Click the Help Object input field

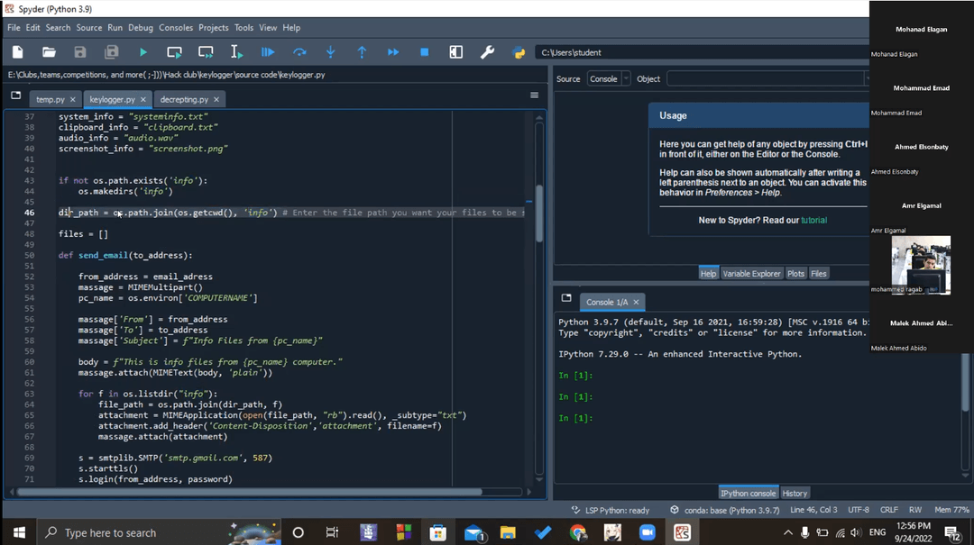pyautogui.click(x=767, y=79)
